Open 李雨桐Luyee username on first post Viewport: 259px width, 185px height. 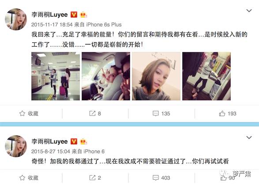[x=49, y=15]
